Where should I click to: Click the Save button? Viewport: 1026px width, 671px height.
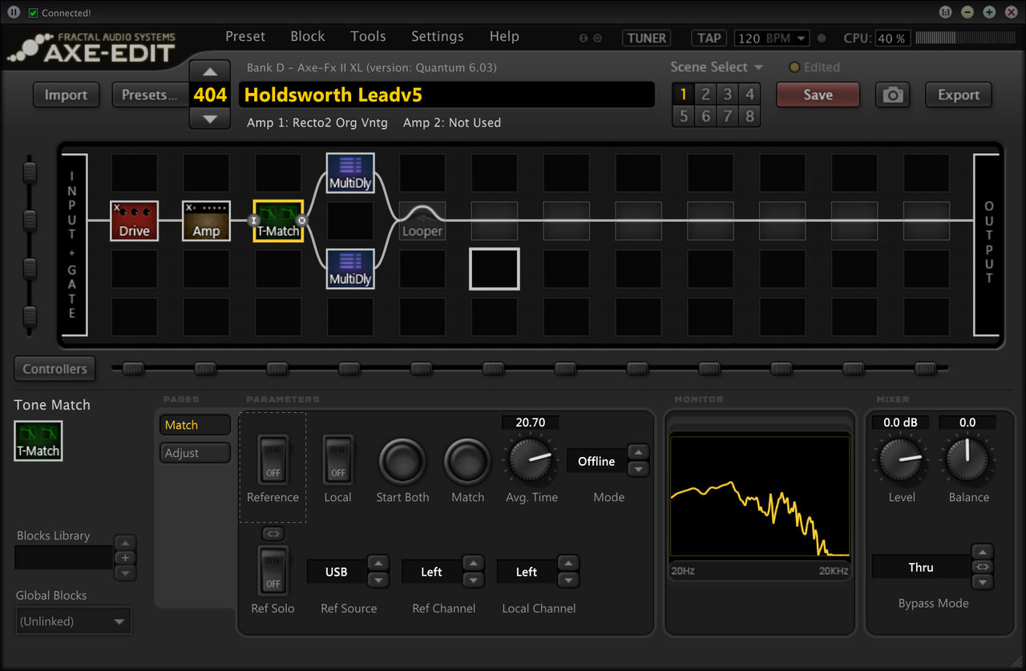(818, 95)
